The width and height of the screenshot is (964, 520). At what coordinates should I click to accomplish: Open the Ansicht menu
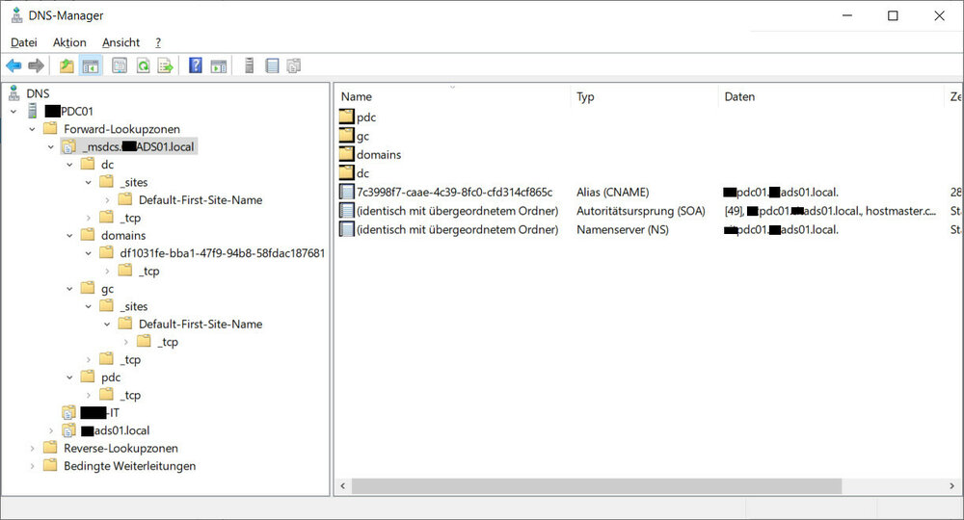(x=120, y=42)
